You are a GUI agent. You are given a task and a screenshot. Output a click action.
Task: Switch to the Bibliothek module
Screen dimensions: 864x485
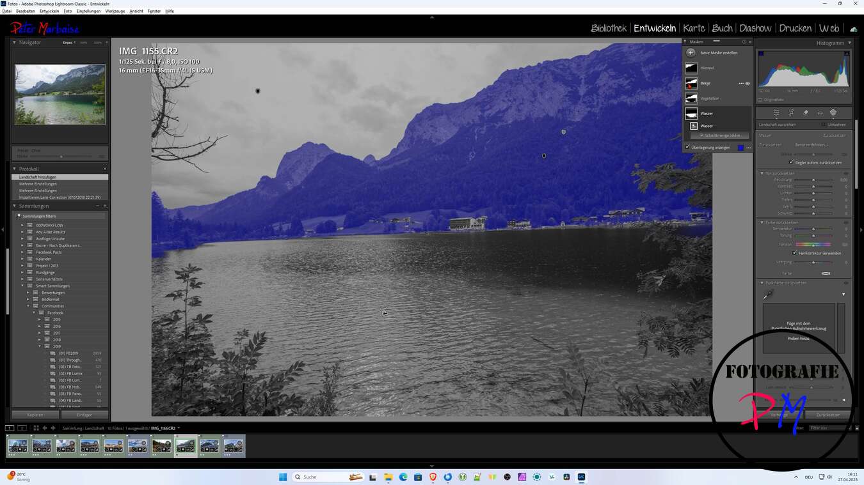pyautogui.click(x=609, y=28)
